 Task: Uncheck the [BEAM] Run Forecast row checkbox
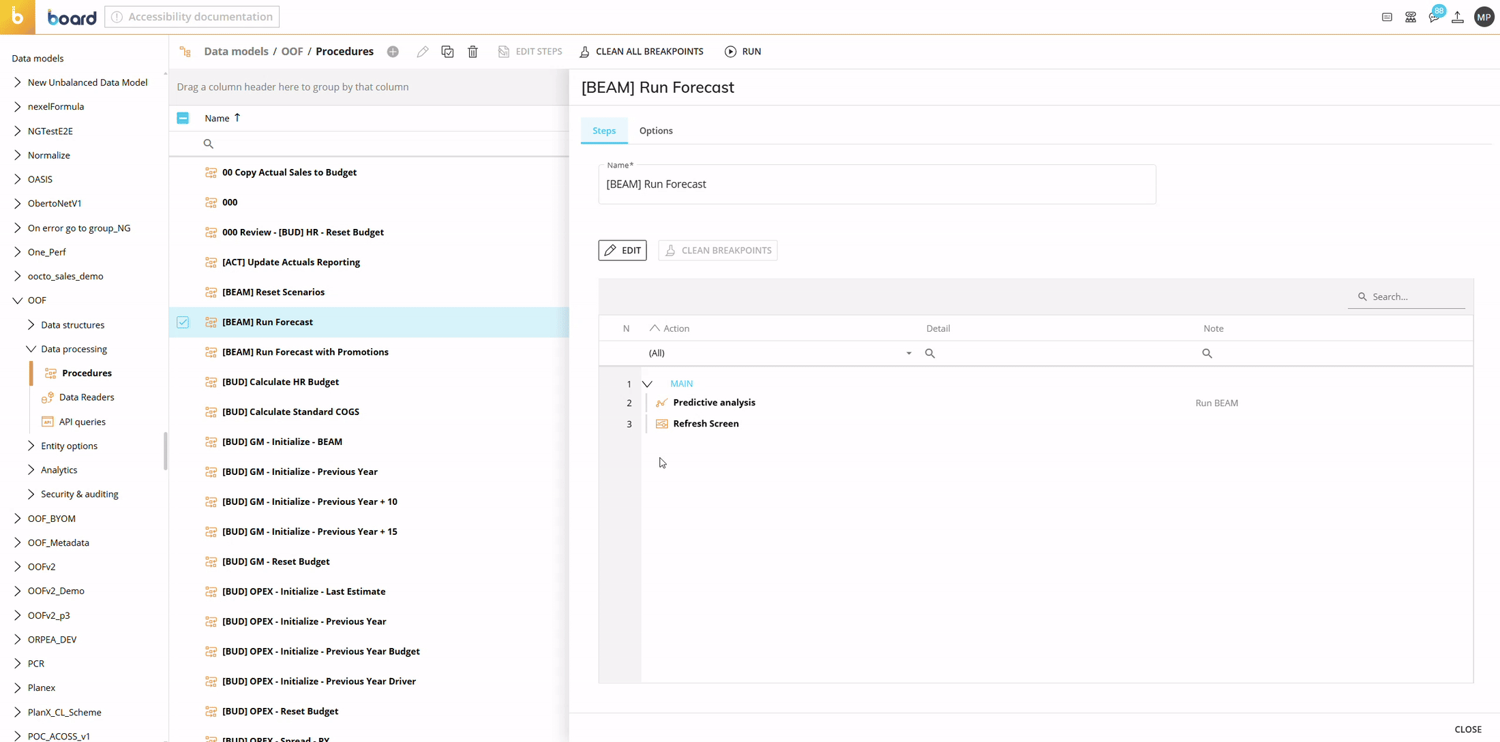point(183,322)
